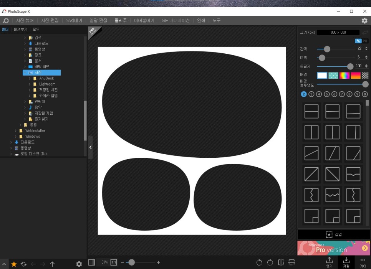Image resolution: width=371 pixels, height=269 pixels.
Task: Open the 사진 편집 tab
Action: [x=50, y=21]
